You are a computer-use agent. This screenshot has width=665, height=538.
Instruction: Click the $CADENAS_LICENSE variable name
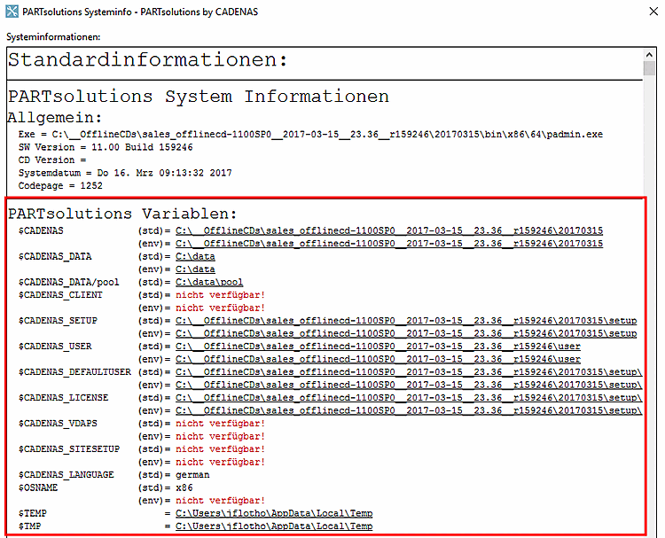point(63,398)
